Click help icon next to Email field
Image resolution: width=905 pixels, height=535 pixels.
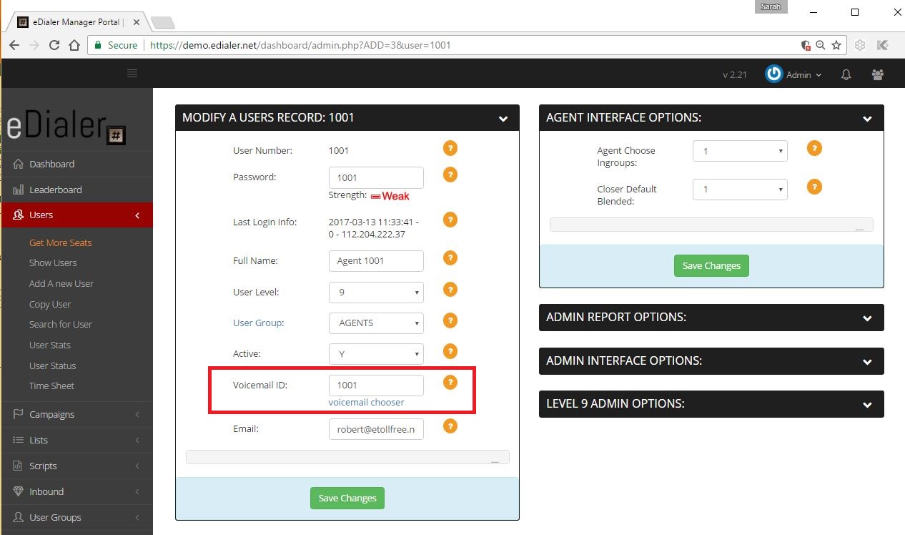(450, 426)
